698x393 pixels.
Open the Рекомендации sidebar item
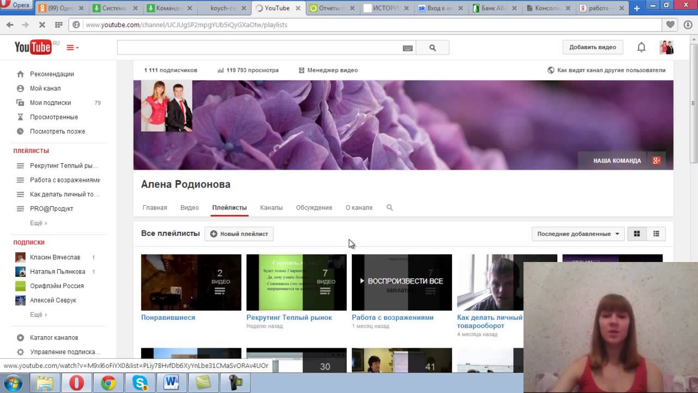click(x=52, y=74)
